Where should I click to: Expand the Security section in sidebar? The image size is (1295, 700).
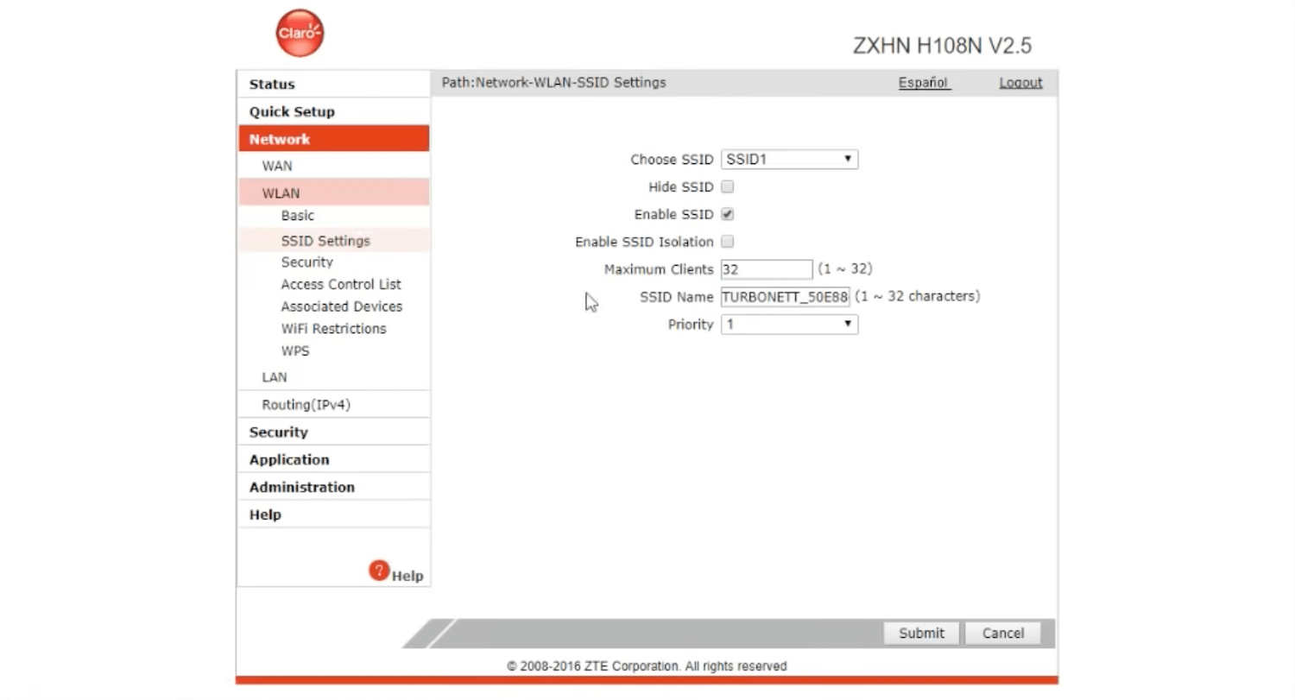(278, 432)
